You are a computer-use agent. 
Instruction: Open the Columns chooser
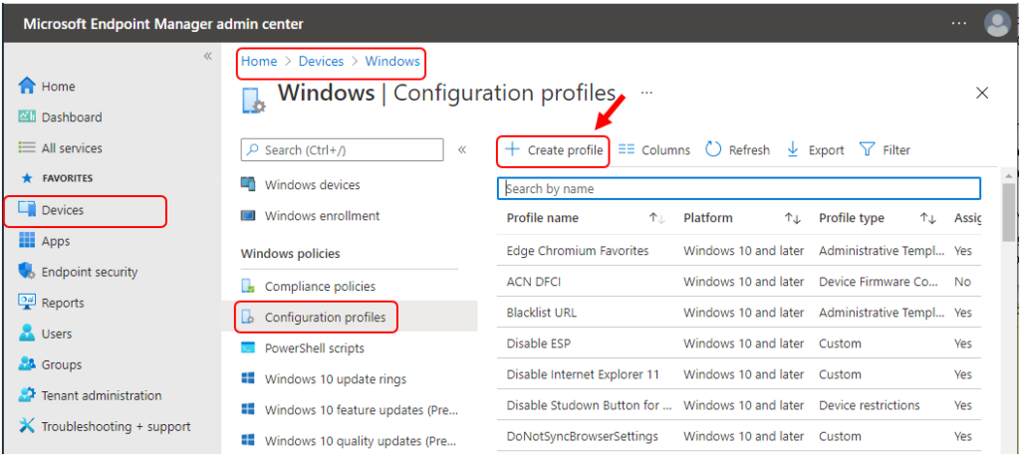coord(653,150)
